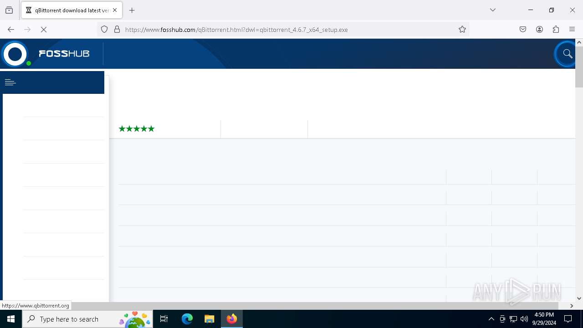Image resolution: width=583 pixels, height=328 pixels.
Task: Open tracking protection shield icon
Action: (x=104, y=29)
